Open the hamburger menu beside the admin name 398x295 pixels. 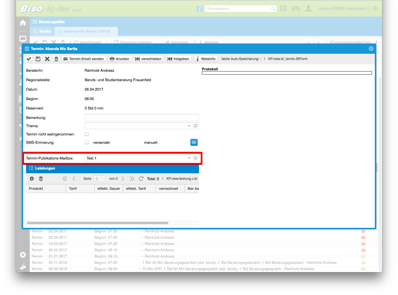tap(375, 9)
